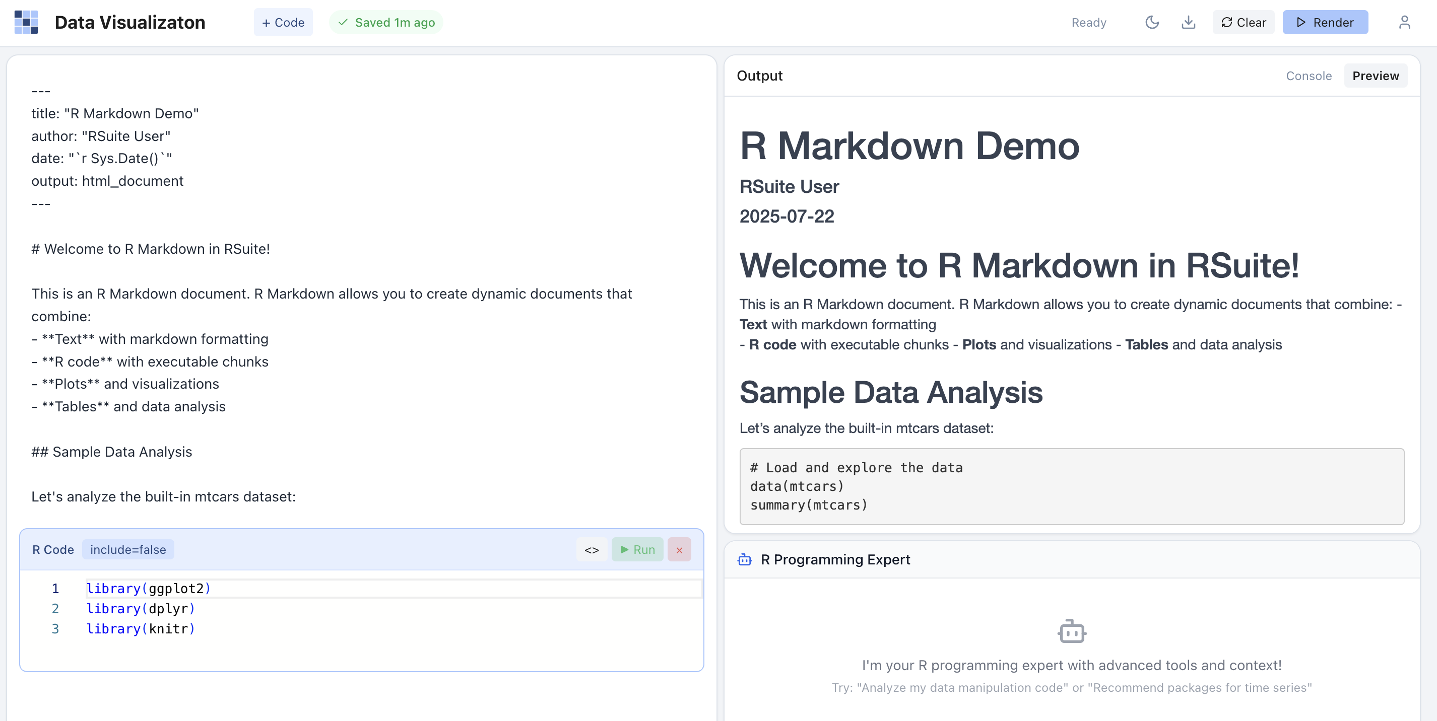The image size is (1437, 721).
Task: Click the robot icon beside R Programming Expert
Action: (x=745, y=559)
